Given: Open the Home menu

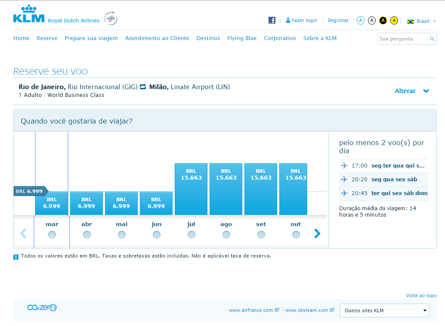Looking at the screenshot, I should (x=21, y=38).
